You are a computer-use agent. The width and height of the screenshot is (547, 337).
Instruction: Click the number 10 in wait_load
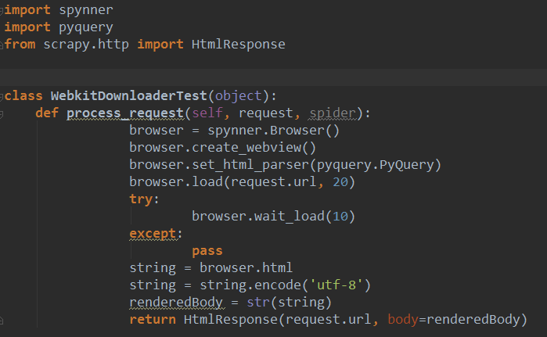(x=340, y=217)
